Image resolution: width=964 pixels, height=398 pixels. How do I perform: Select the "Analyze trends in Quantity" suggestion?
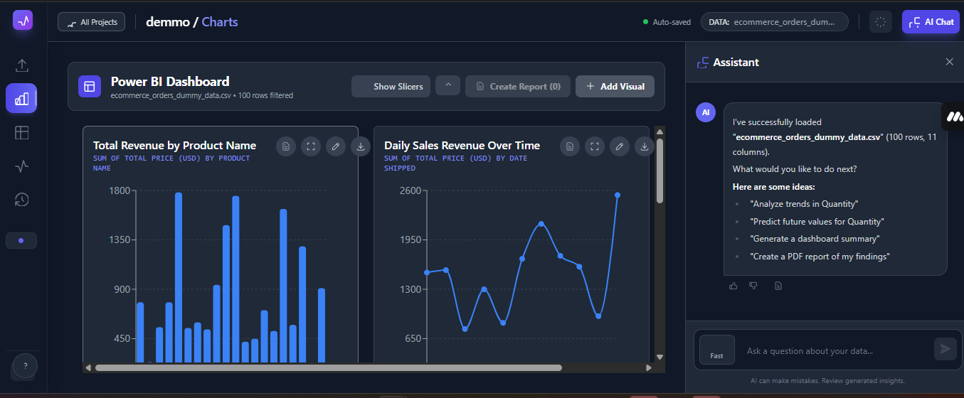(804, 204)
